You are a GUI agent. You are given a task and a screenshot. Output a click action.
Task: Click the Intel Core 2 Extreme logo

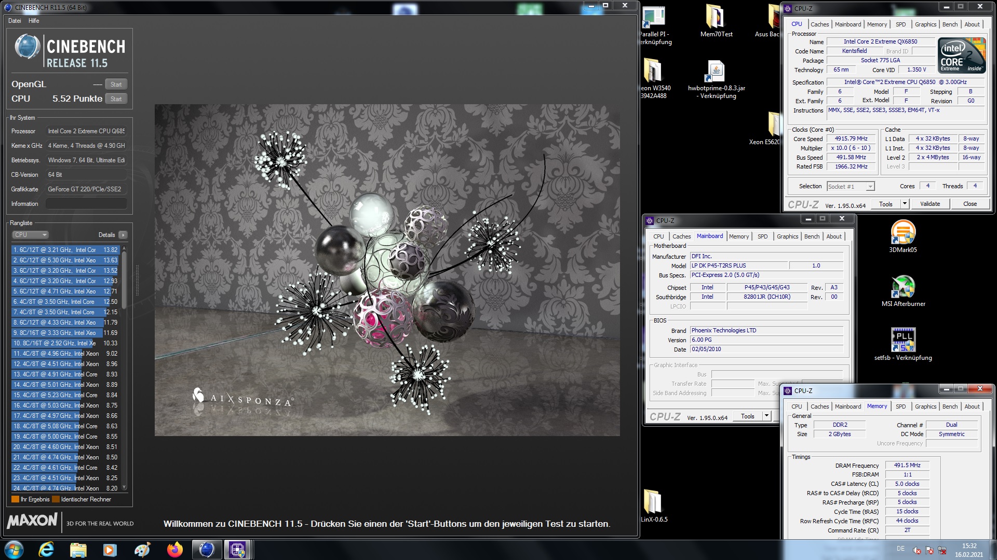click(962, 55)
